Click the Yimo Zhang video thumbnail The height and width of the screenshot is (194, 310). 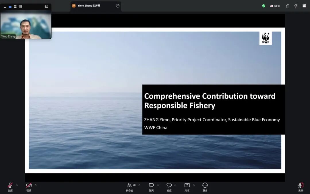tap(26, 25)
